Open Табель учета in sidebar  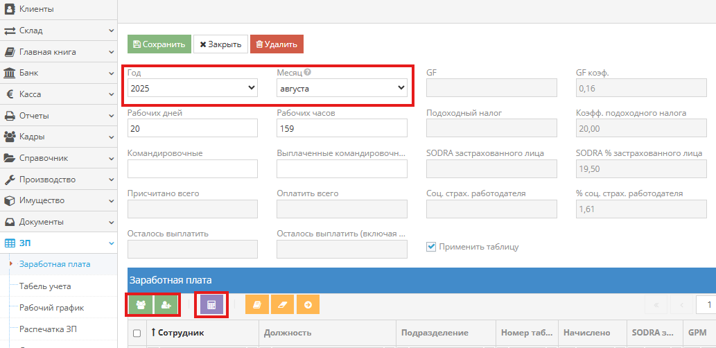(45, 286)
